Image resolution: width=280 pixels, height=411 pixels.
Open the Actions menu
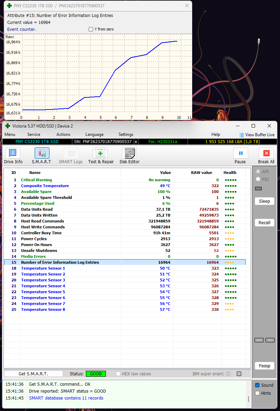(x=63, y=134)
